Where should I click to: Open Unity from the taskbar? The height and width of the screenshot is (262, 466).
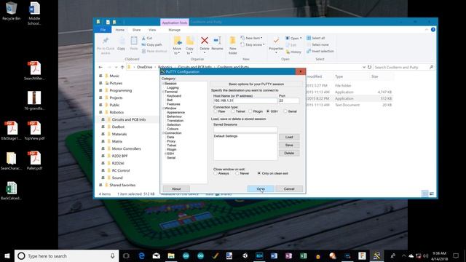point(245,255)
